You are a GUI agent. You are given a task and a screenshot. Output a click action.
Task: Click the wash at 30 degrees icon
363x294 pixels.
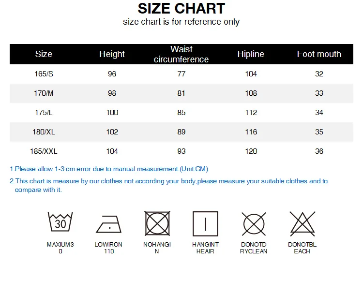coord(60,221)
